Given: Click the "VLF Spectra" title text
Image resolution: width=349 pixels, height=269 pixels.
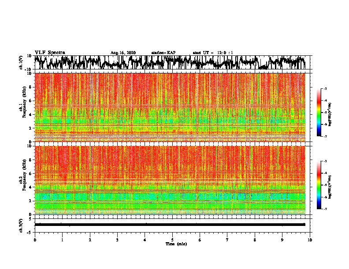Looking at the screenshot, I should point(50,52).
